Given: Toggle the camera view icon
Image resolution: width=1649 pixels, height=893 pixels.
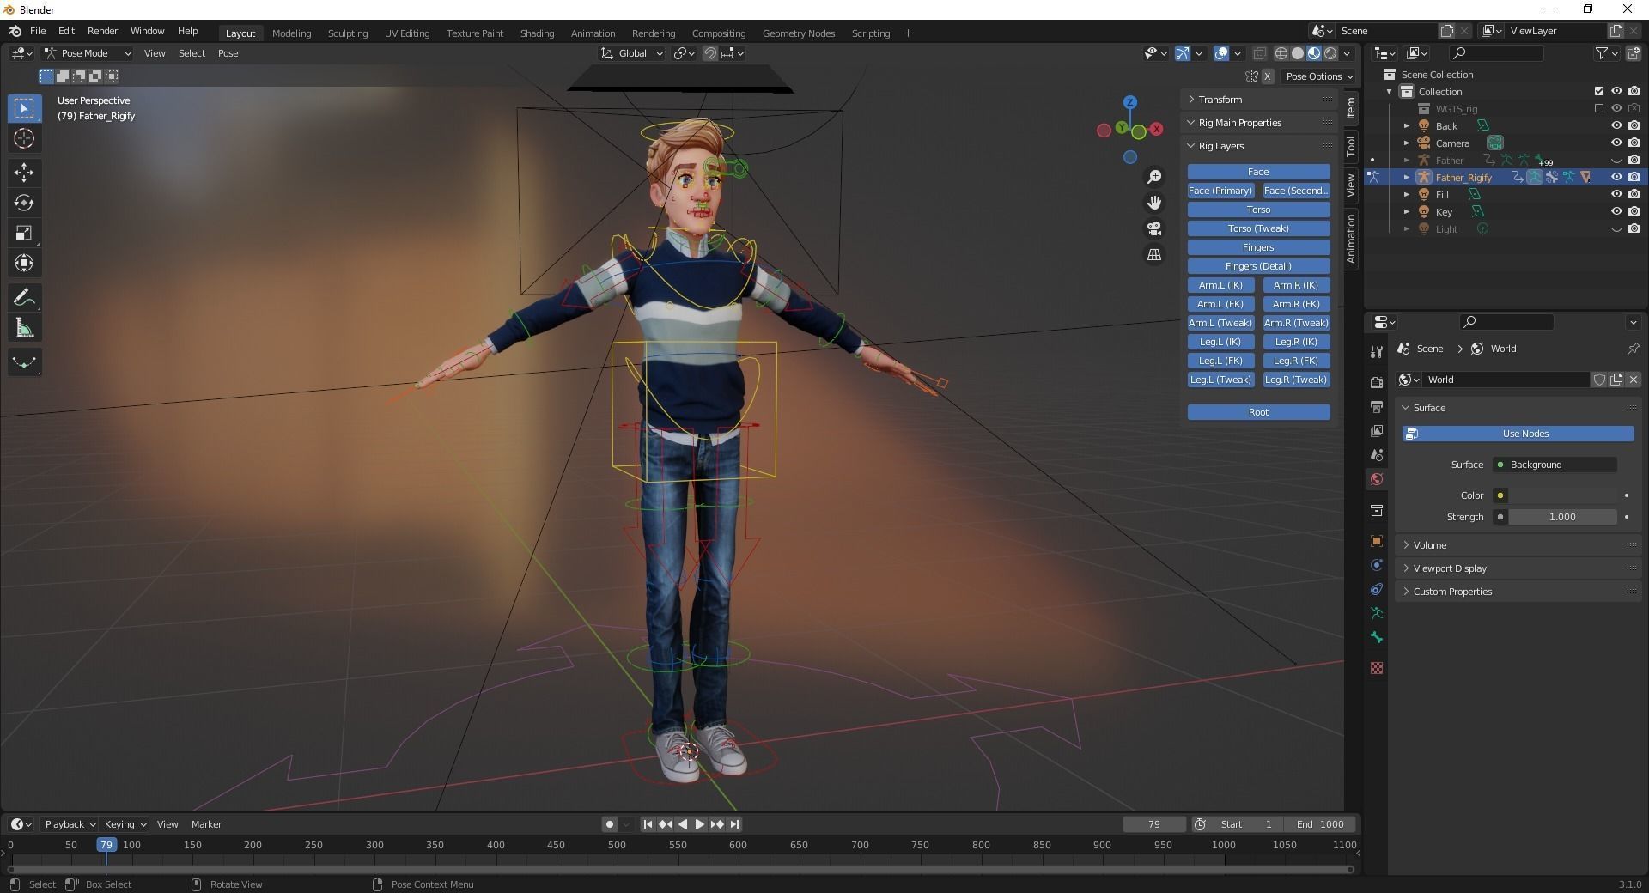Looking at the screenshot, I should [x=1154, y=228].
